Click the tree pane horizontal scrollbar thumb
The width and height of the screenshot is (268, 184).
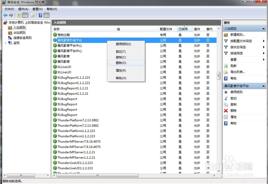point(21,175)
